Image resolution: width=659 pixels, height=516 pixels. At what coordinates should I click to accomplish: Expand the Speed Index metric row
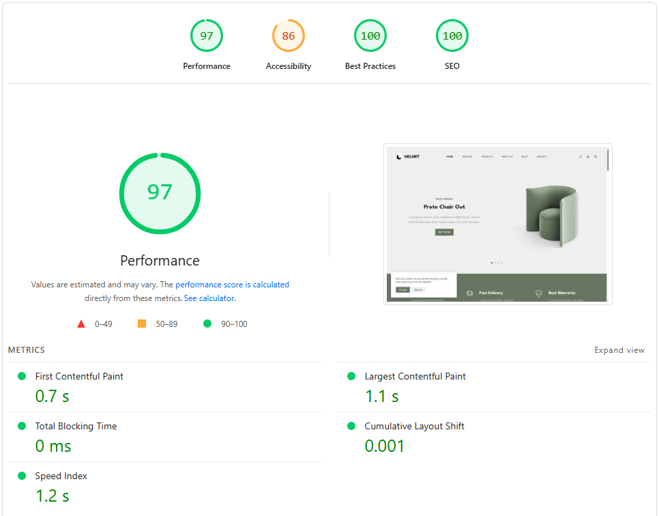pyautogui.click(x=61, y=476)
